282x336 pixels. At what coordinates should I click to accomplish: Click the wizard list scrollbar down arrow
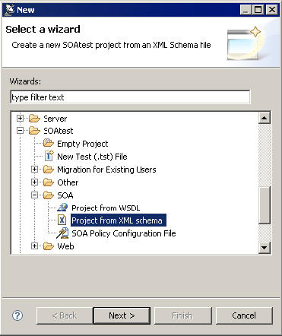[265, 247]
